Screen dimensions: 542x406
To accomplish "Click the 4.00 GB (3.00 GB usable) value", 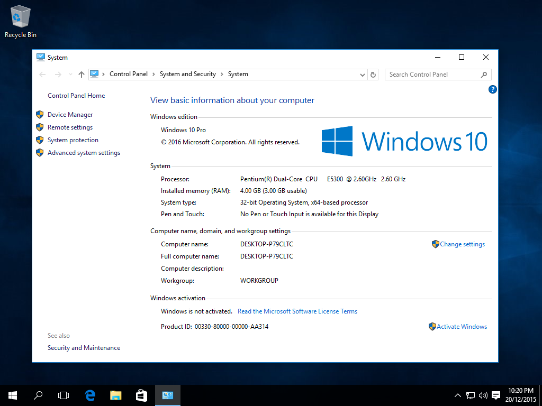I will pyautogui.click(x=274, y=190).
